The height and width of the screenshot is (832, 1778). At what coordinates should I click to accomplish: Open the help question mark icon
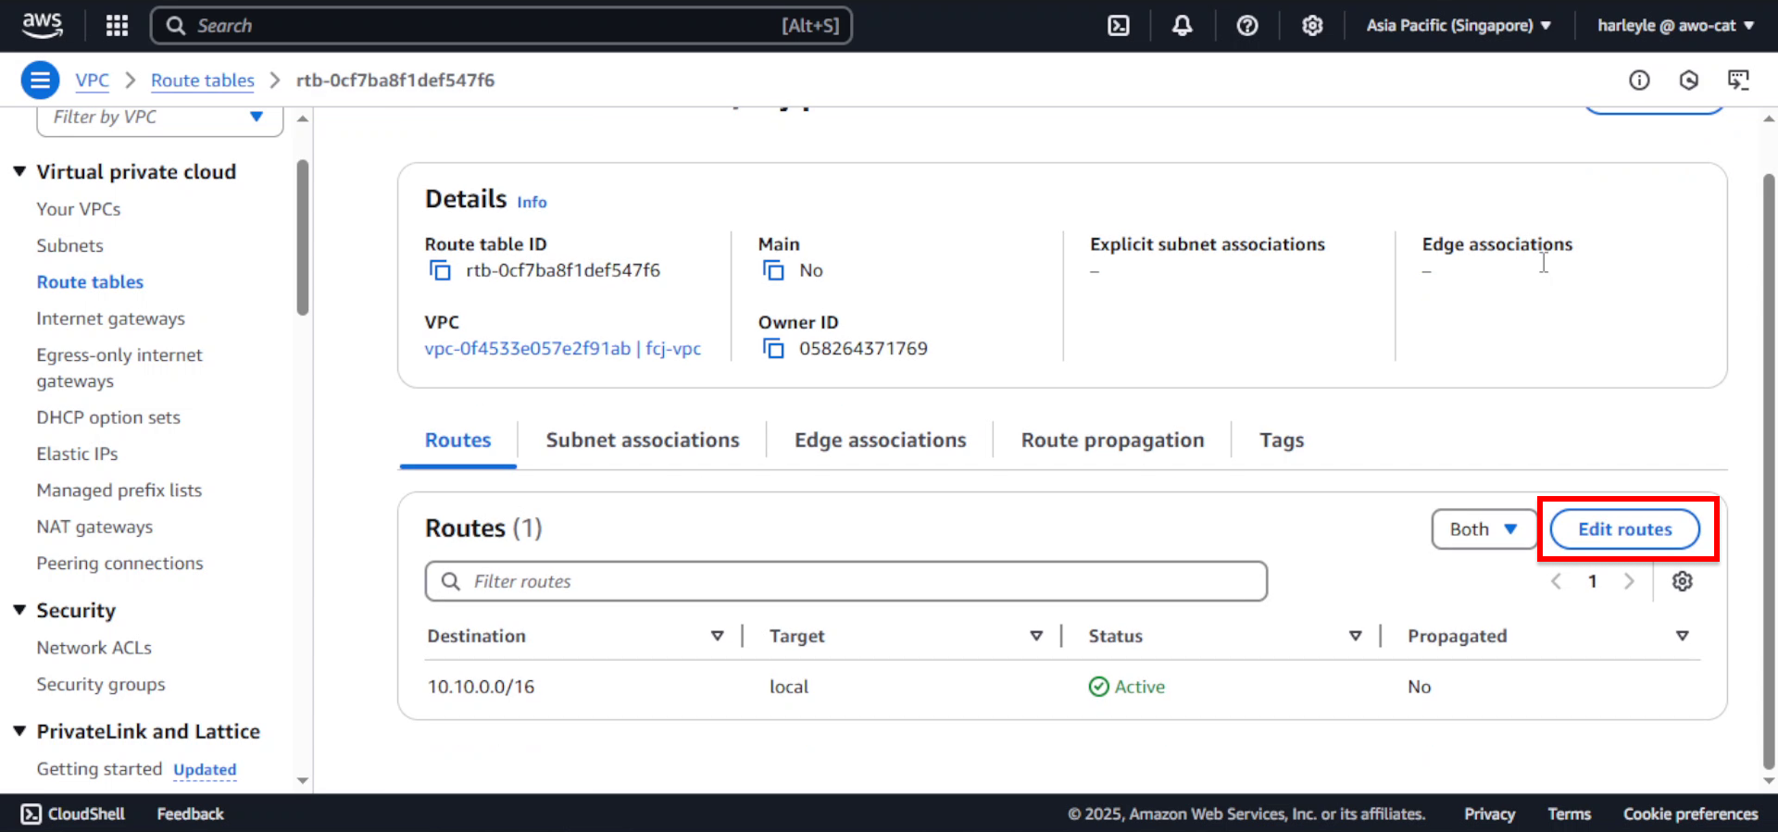(1247, 26)
